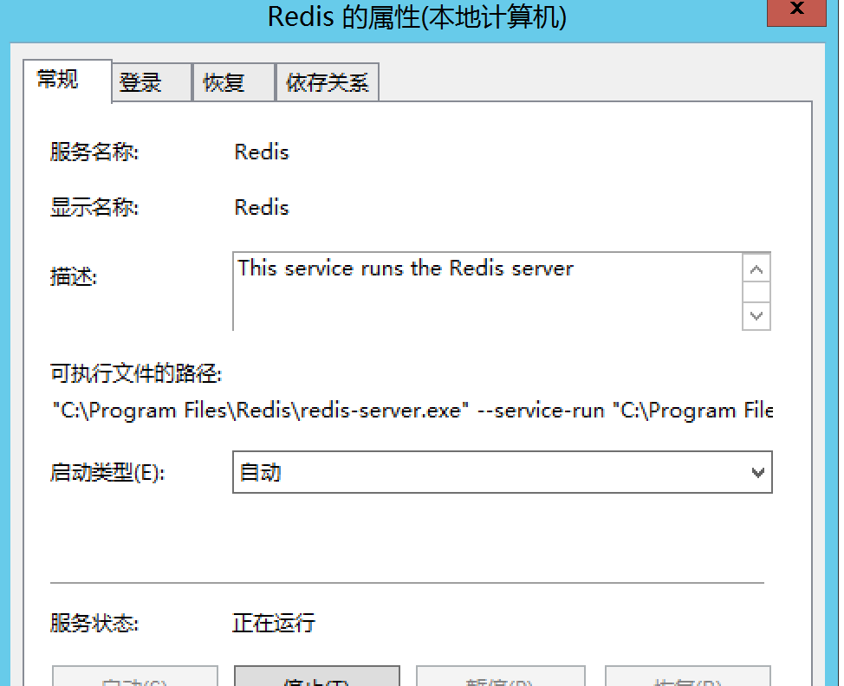The width and height of the screenshot is (844, 686).
Task: Click the 启动类型(E) label
Action: [107, 473]
